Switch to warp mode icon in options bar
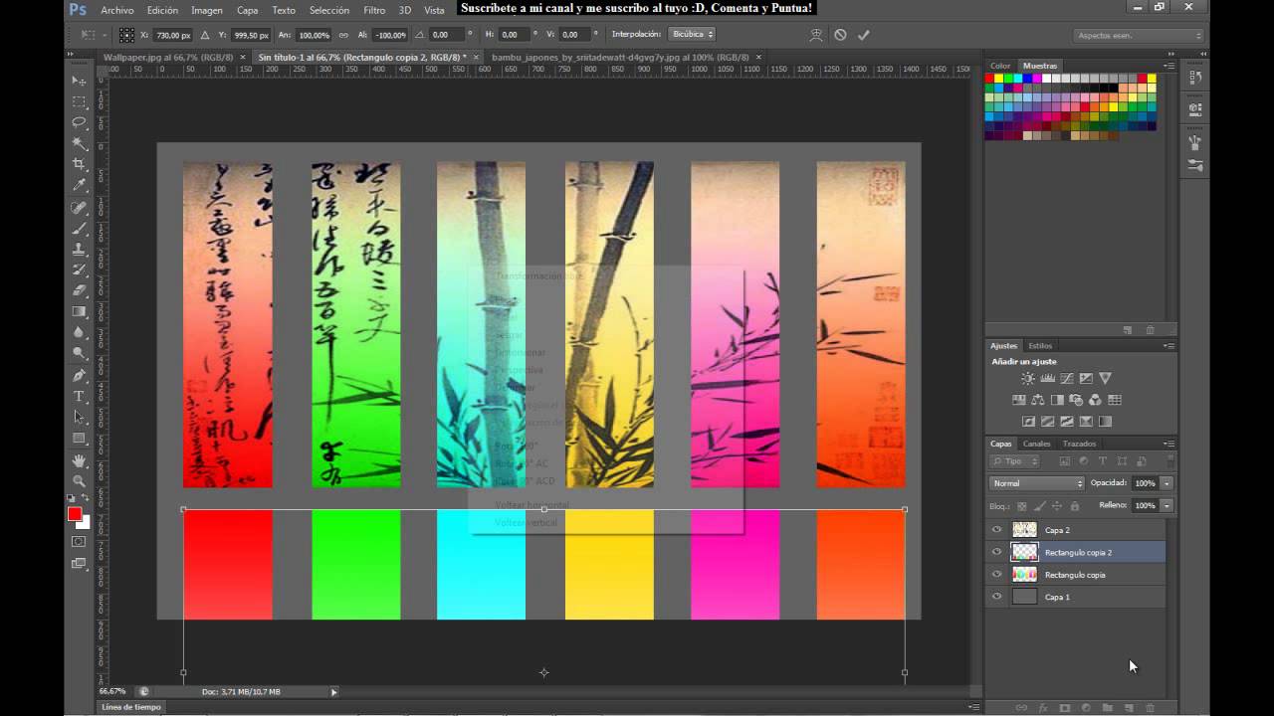Viewport: 1274px width, 716px height. pyautogui.click(x=816, y=35)
